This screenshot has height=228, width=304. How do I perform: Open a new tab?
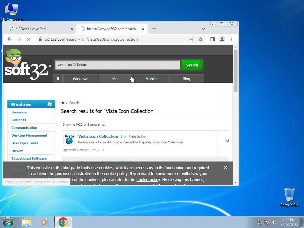154,29
